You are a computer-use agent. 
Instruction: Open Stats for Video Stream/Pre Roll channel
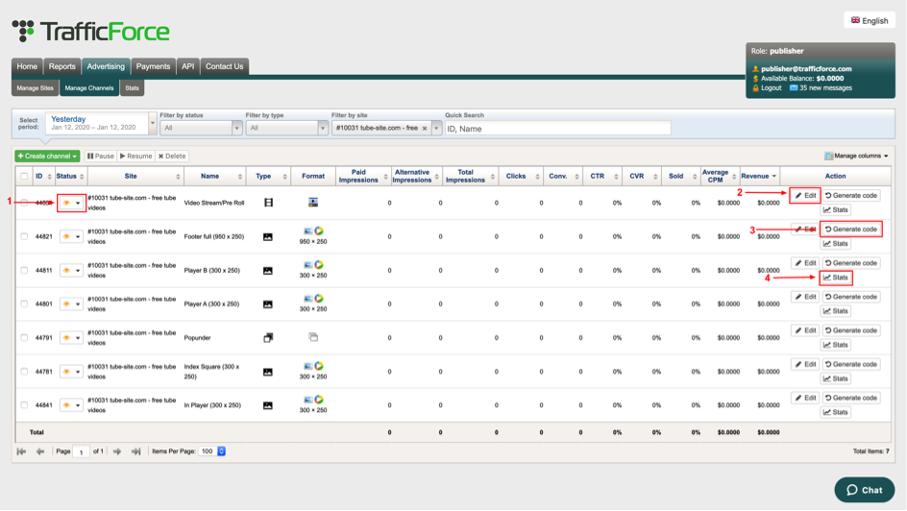coord(836,209)
